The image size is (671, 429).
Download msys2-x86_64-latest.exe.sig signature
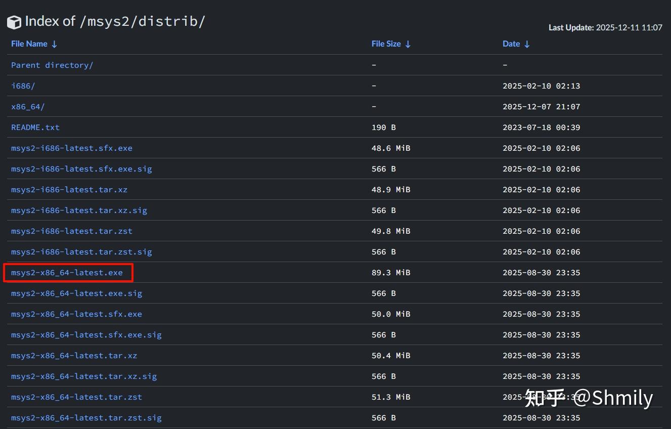pos(76,293)
